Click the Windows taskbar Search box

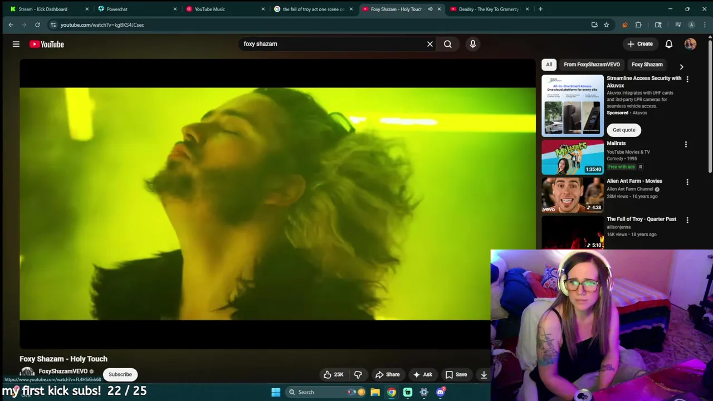pyautogui.click(x=327, y=392)
